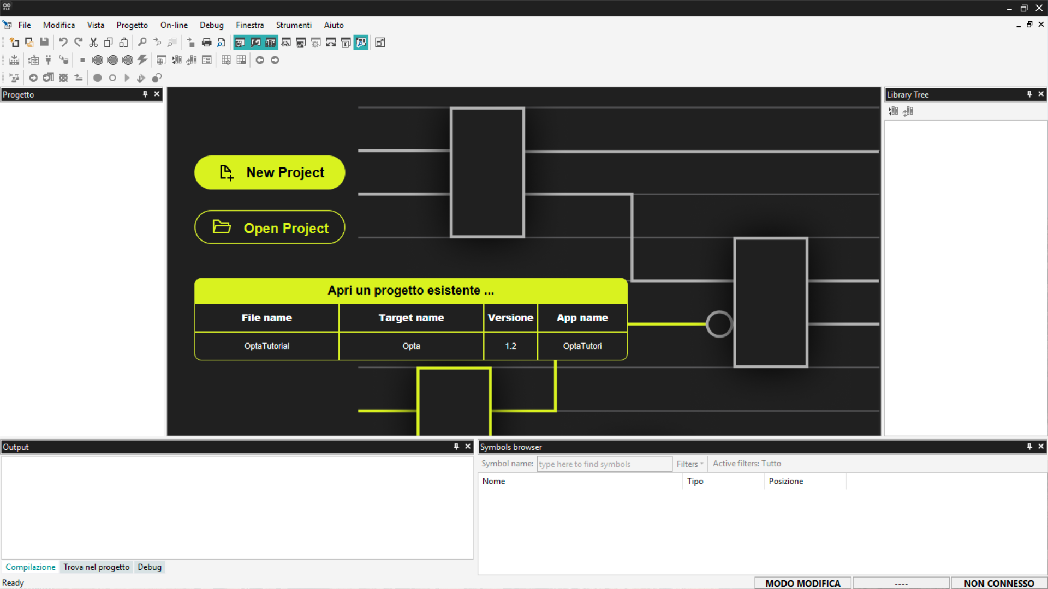Screen dimensions: 1048x589
Task: Click the Compile/download factory icon
Action: (x=14, y=60)
